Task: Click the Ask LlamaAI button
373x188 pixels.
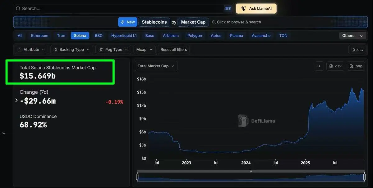Action: (256, 9)
